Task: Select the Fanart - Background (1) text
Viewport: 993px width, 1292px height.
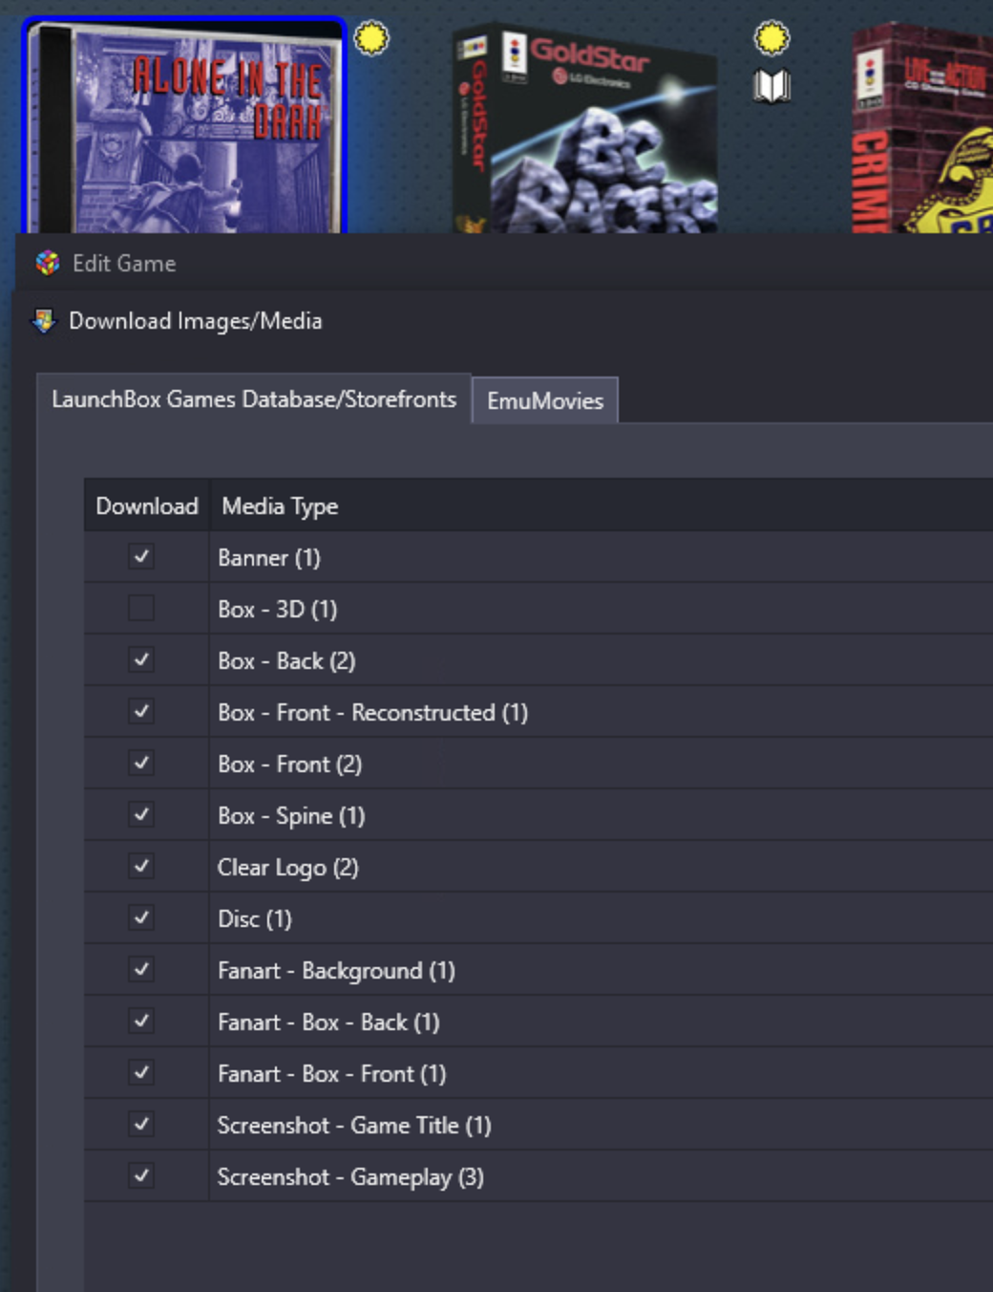Action: (337, 971)
